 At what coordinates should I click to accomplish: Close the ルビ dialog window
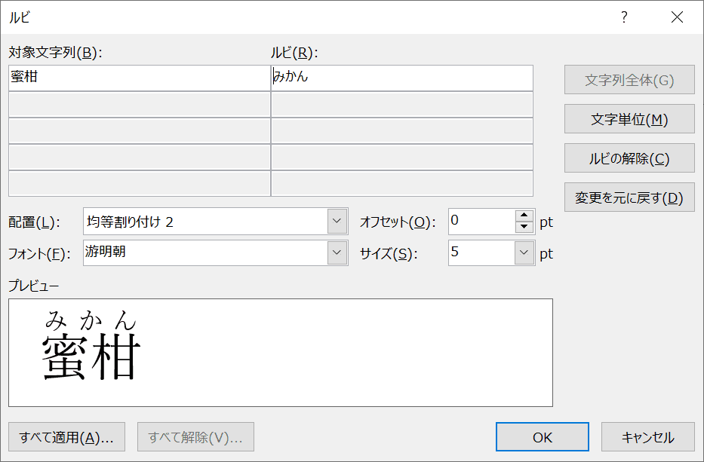(x=677, y=17)
